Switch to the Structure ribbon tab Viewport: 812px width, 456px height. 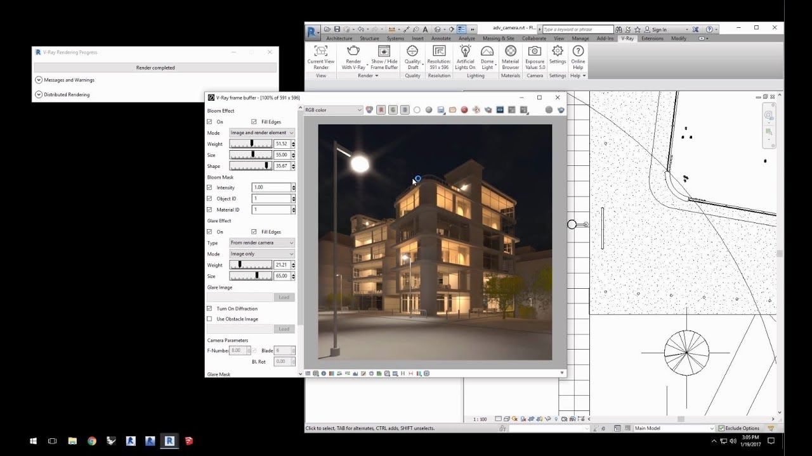click(369, 39)
